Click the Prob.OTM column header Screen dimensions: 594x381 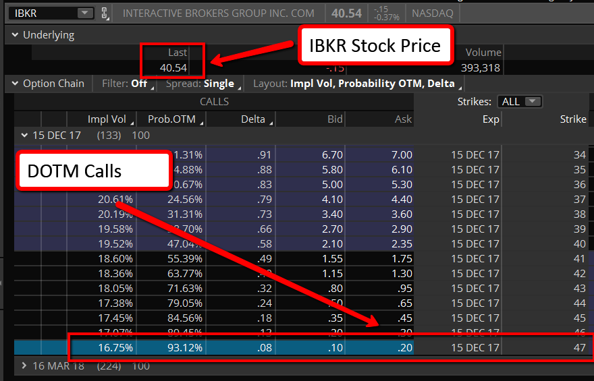coord(171,119)
